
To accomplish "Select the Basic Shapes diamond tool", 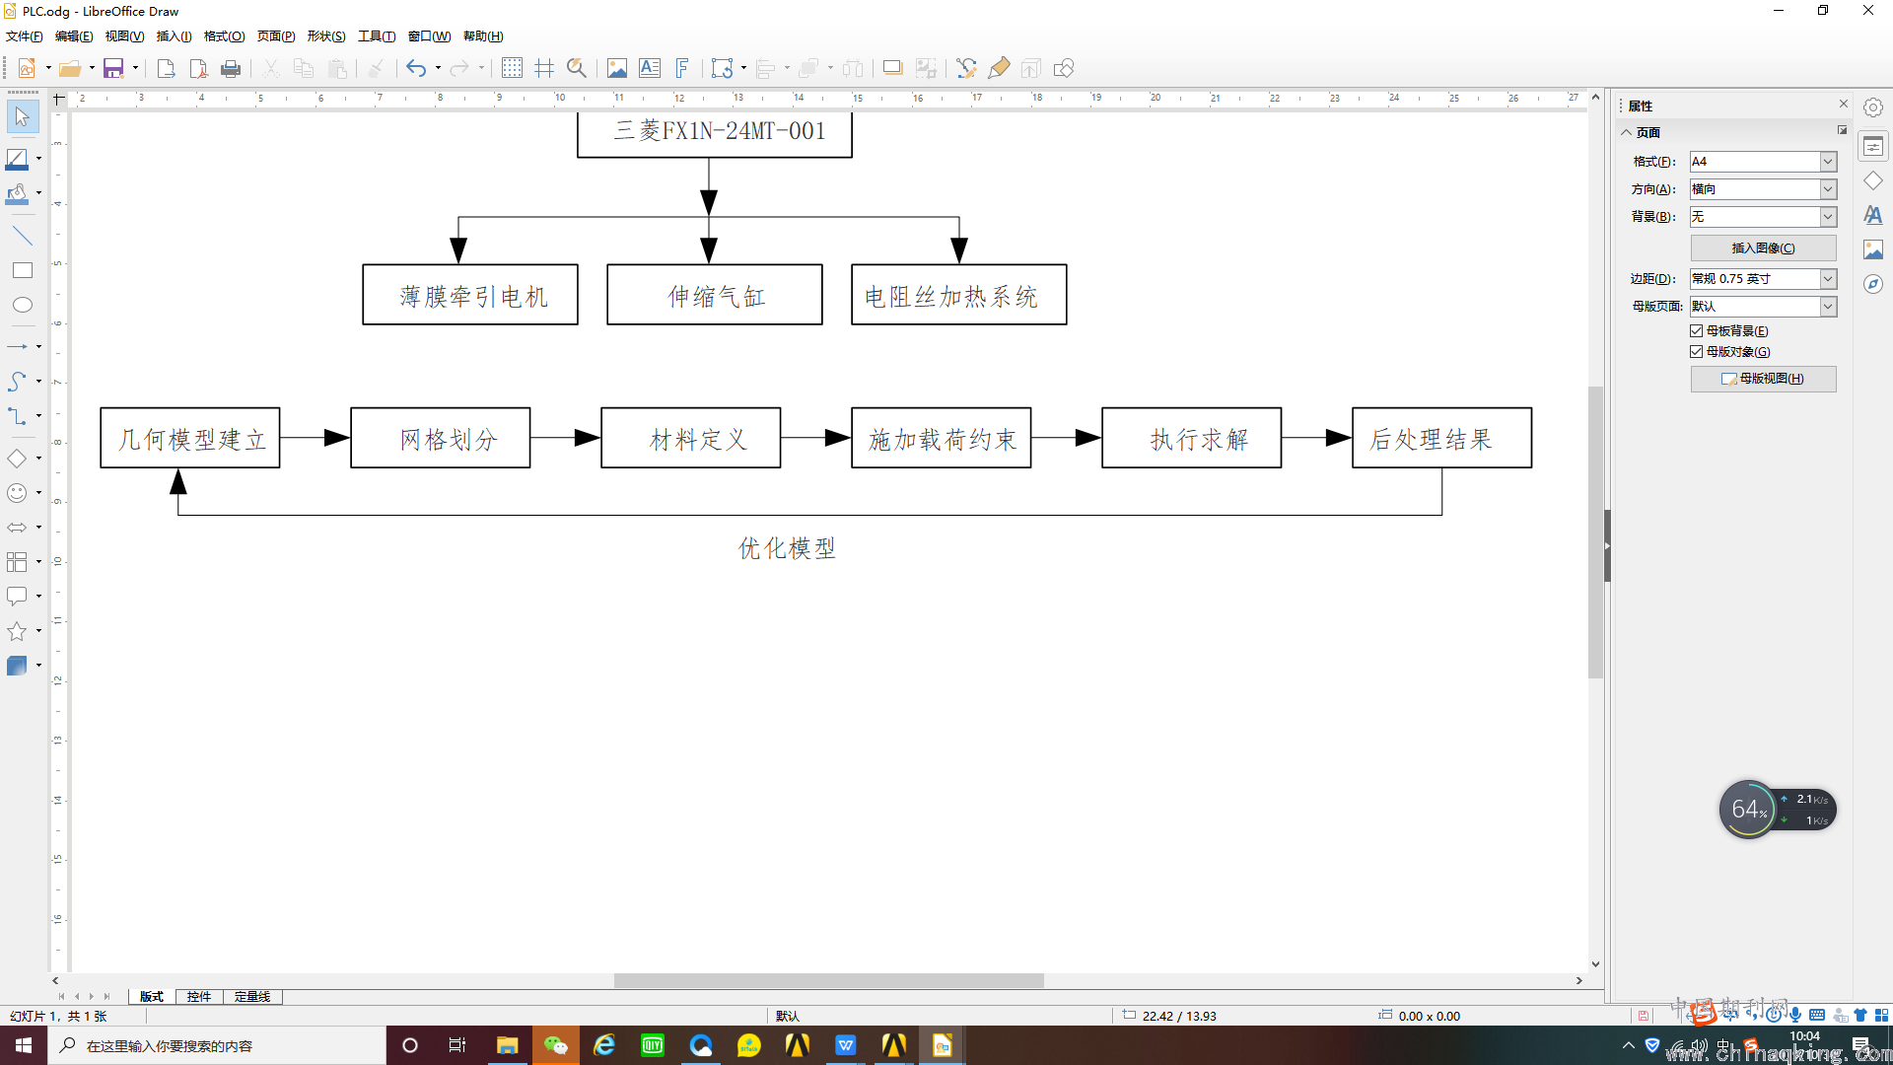I will click(x=18, y=458).
